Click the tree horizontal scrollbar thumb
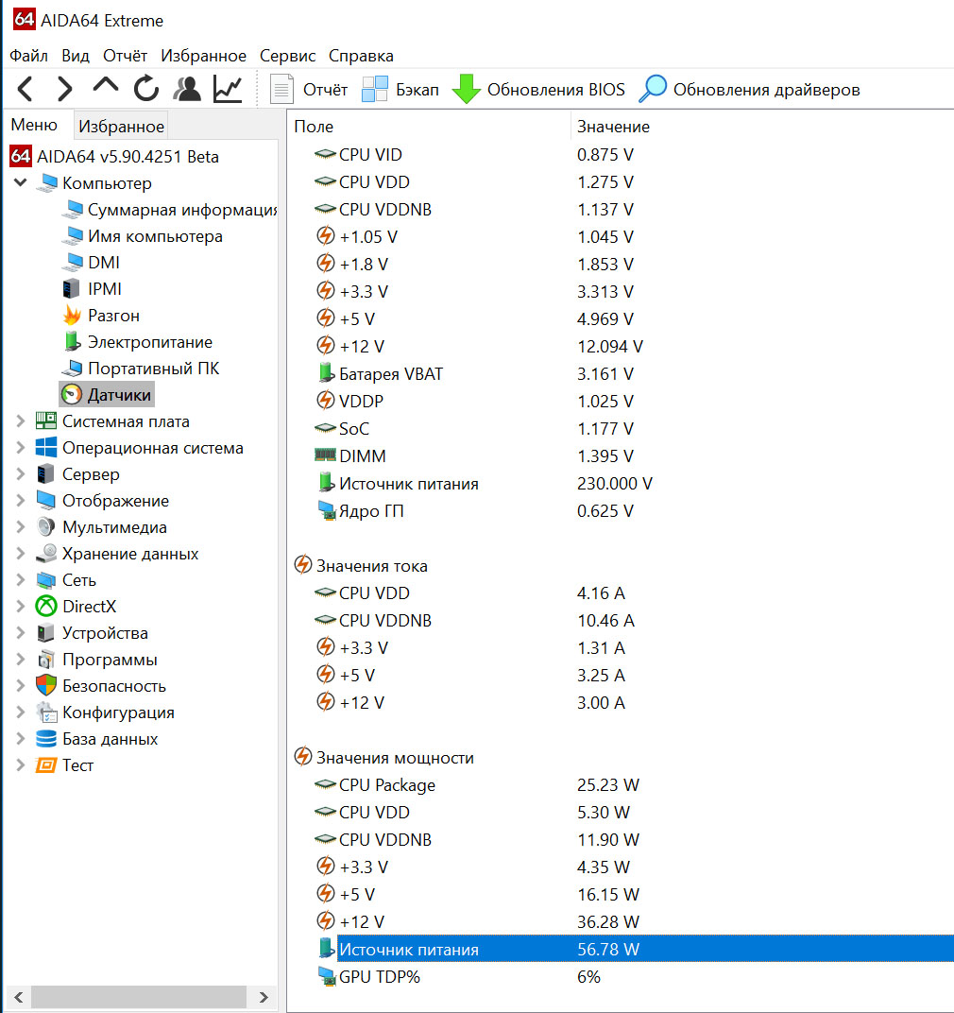Screen dimensions: 954x1013 (x=138, y=997)
